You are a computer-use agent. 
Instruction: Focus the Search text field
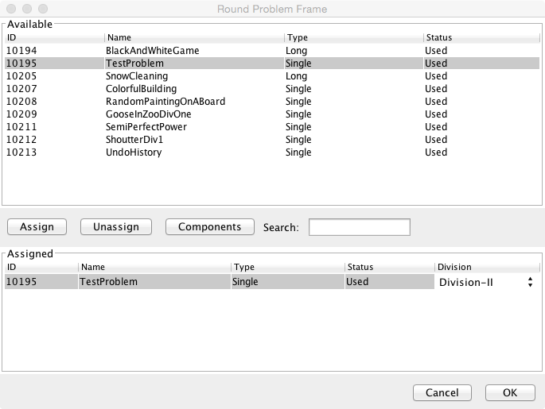359,228
